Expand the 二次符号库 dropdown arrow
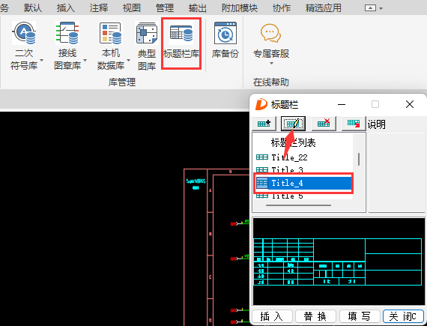The image size is (427, 326). pos(42,60)
